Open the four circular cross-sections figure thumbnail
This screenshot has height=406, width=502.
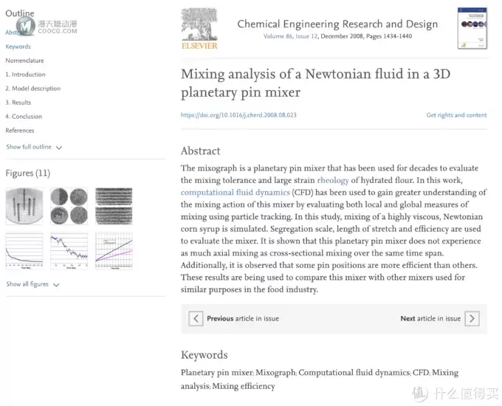[69, 206]
